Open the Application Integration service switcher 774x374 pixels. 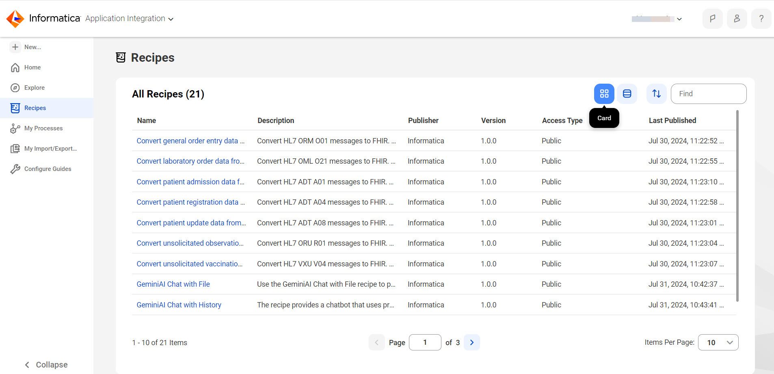coord(129,19)
